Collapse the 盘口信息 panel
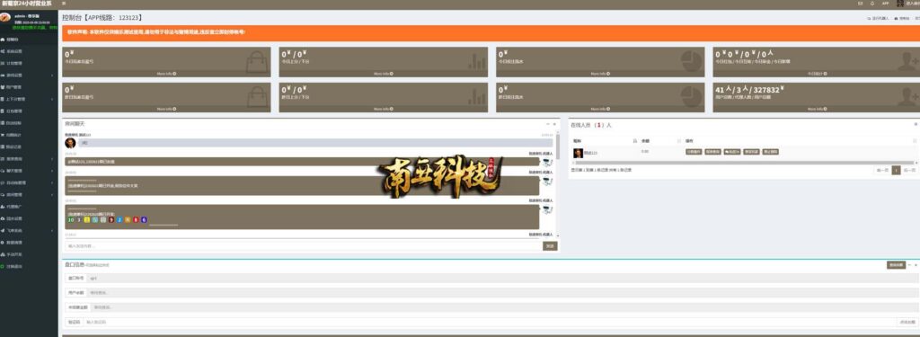The image size is (920, 337). 909,265
